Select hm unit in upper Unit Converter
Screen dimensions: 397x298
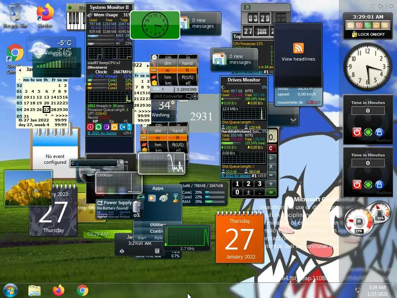167,77
